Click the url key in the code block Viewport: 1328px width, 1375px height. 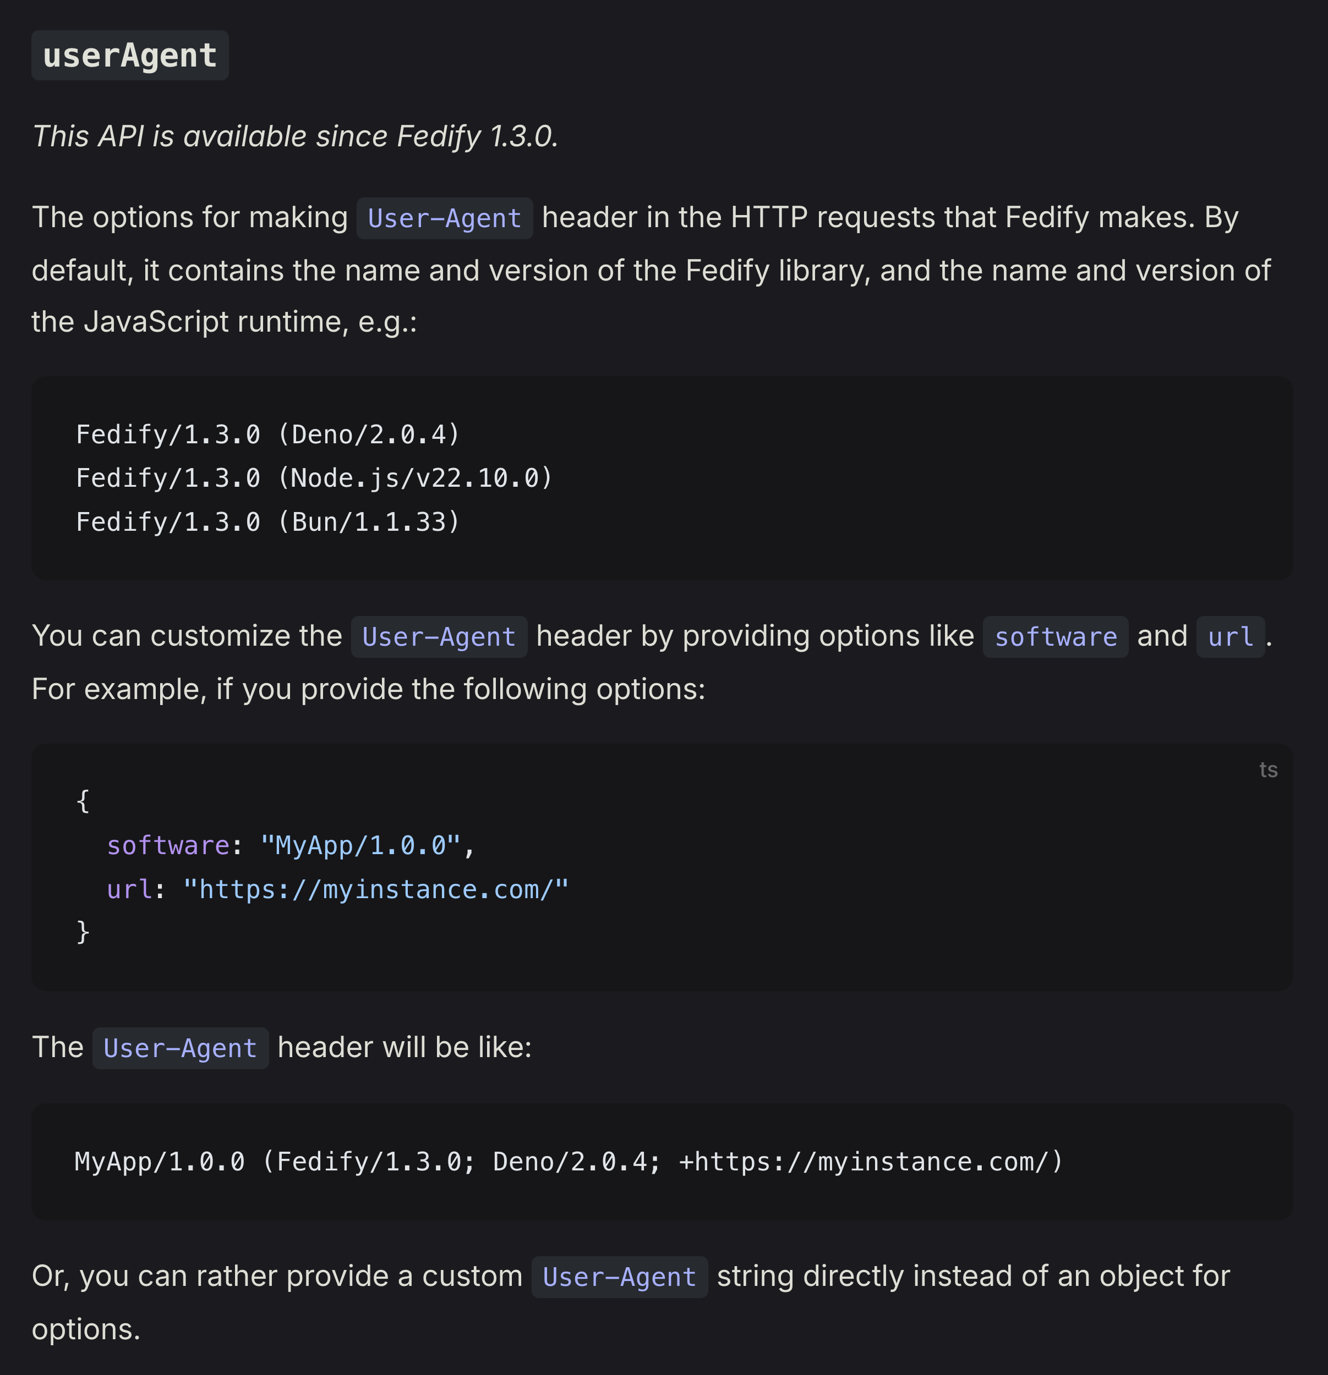[x=129, y=889]
